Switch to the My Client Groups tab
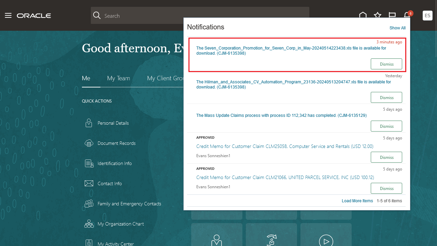 tap(166, 78)
